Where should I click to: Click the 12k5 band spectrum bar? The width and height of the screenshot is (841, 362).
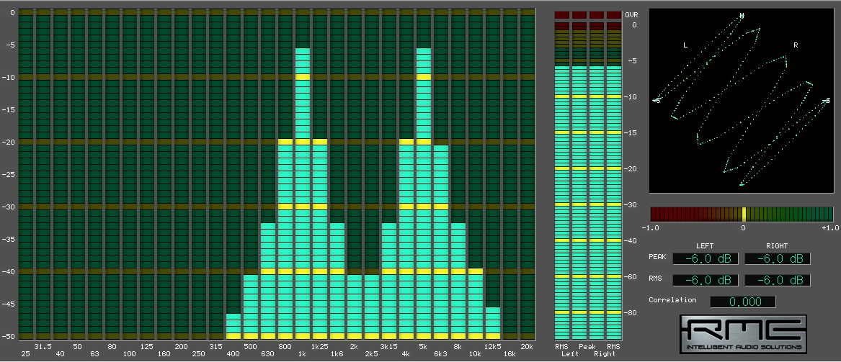click(x=493, y=323)
